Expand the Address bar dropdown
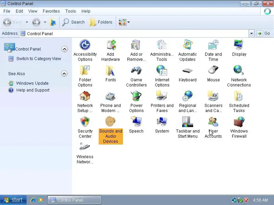 251,33
